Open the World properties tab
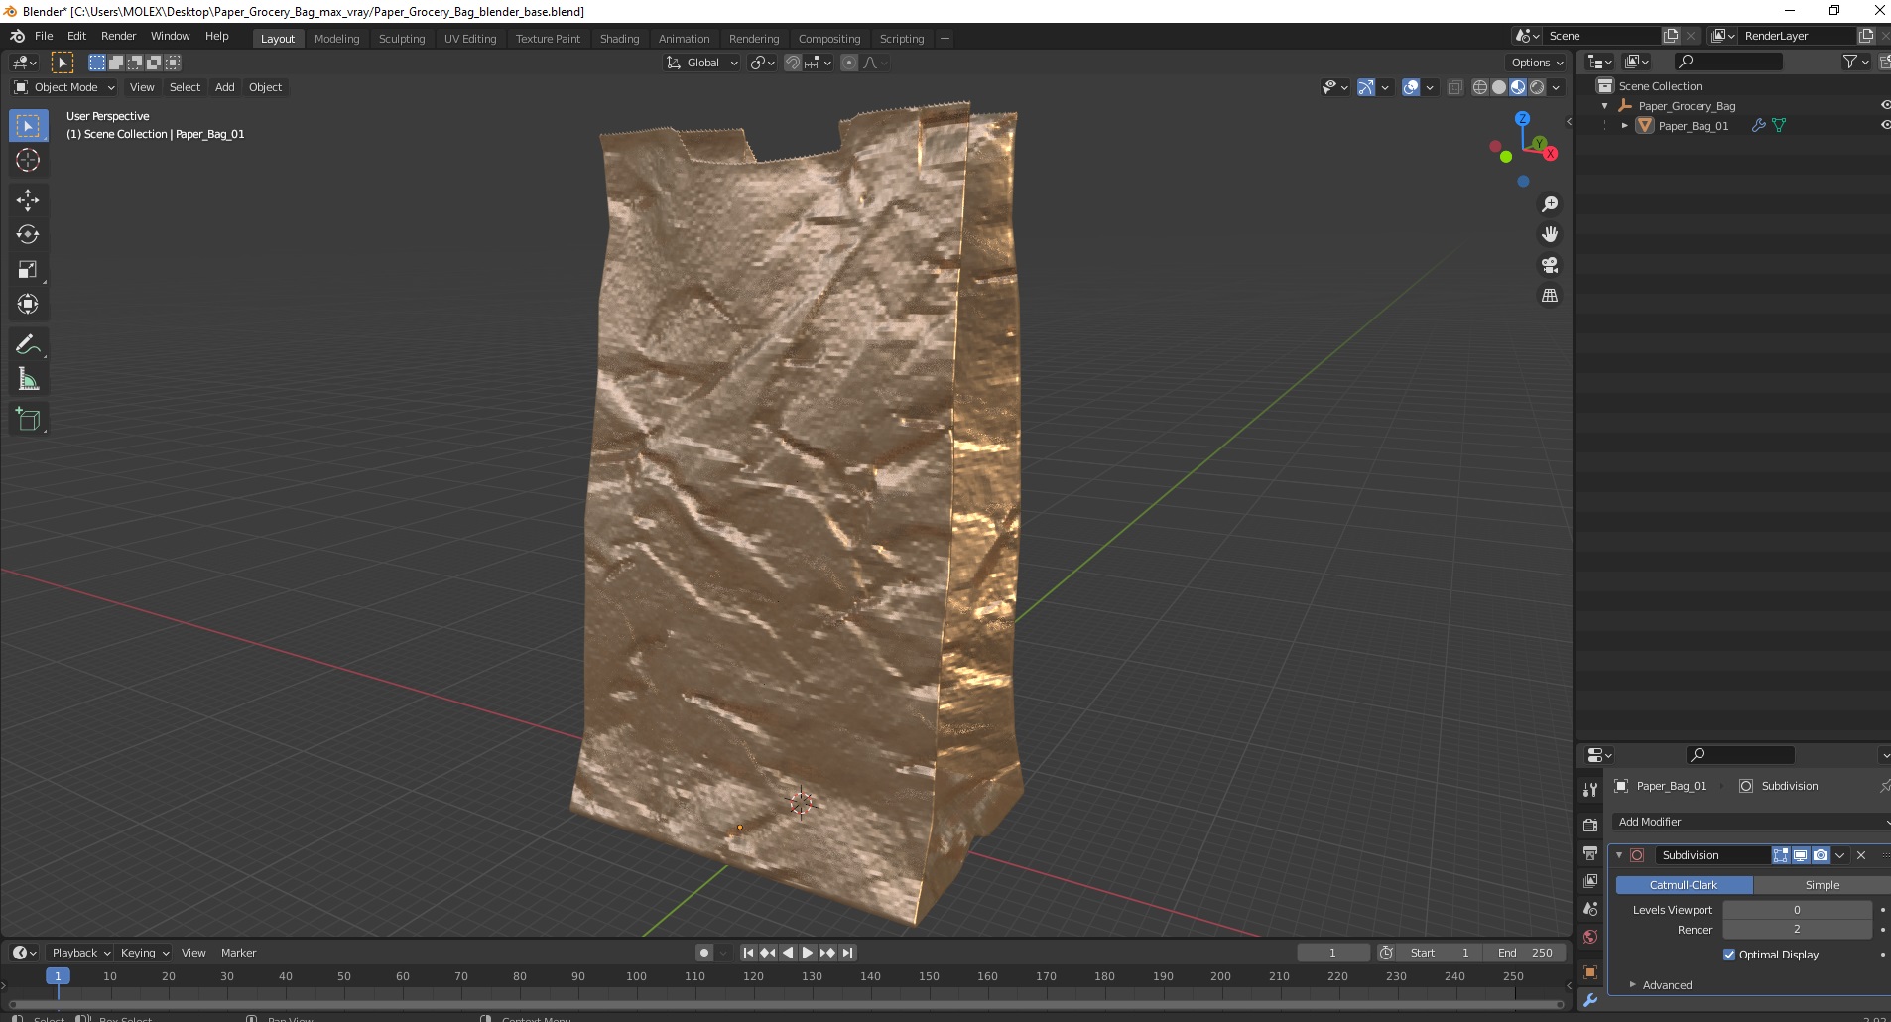The width and height of the screenshot is (1891, 1022). tap(1590, 937)
